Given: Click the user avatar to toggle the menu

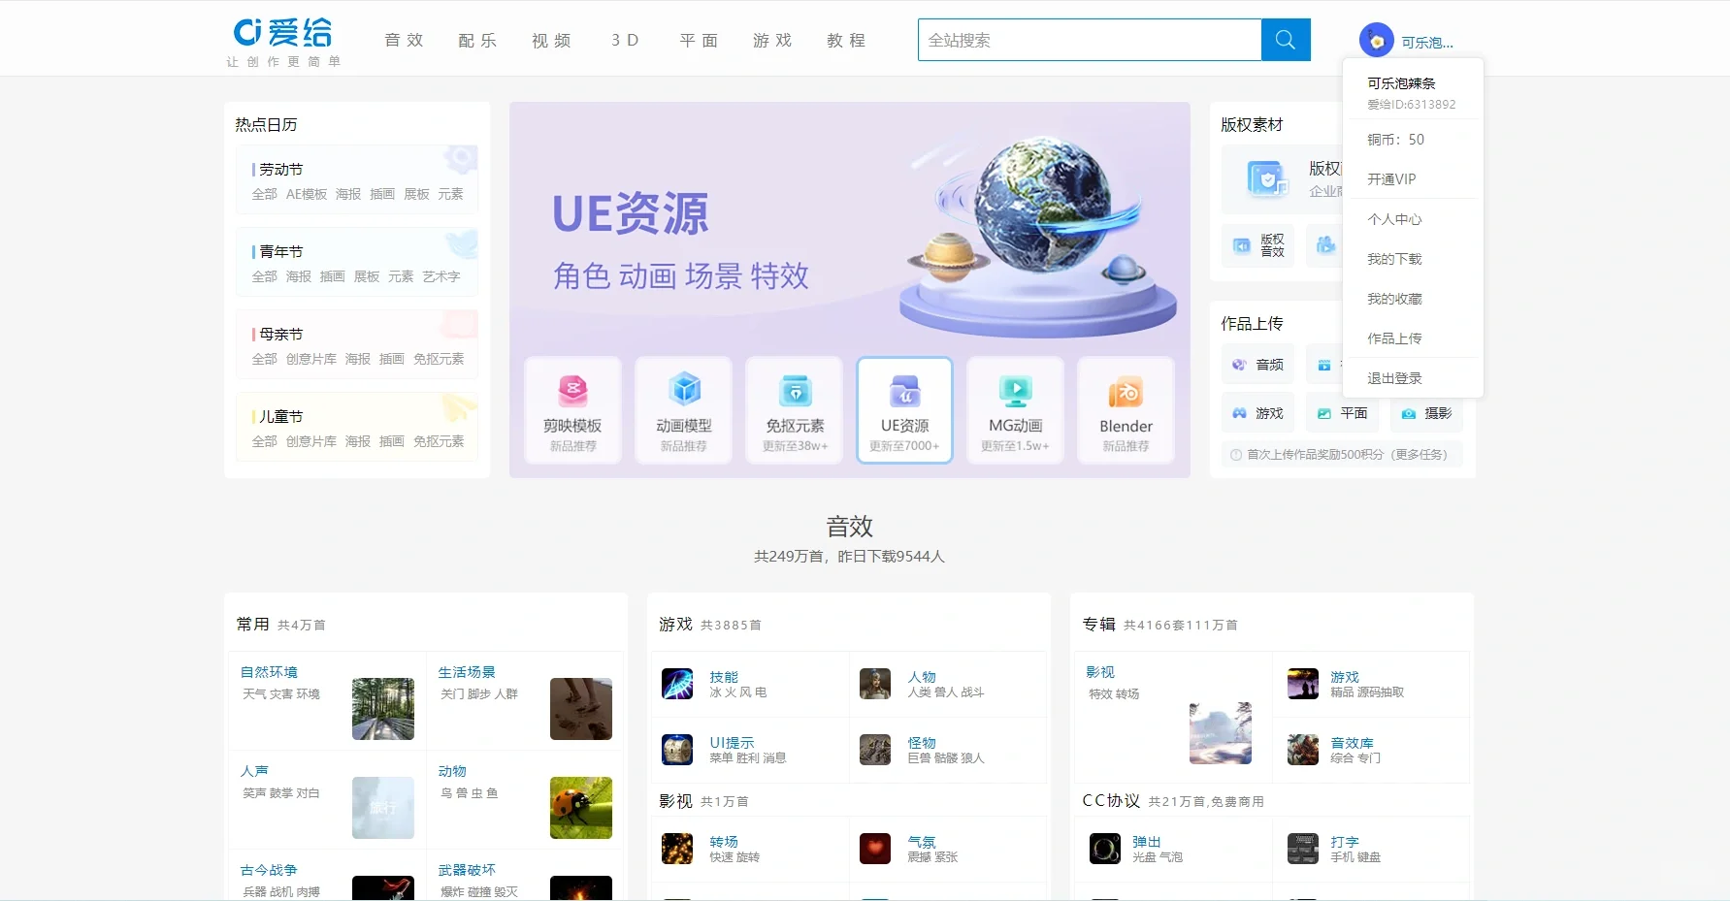Looking at the screenshot, I should pyautogui.click(x=1374, y=40).
